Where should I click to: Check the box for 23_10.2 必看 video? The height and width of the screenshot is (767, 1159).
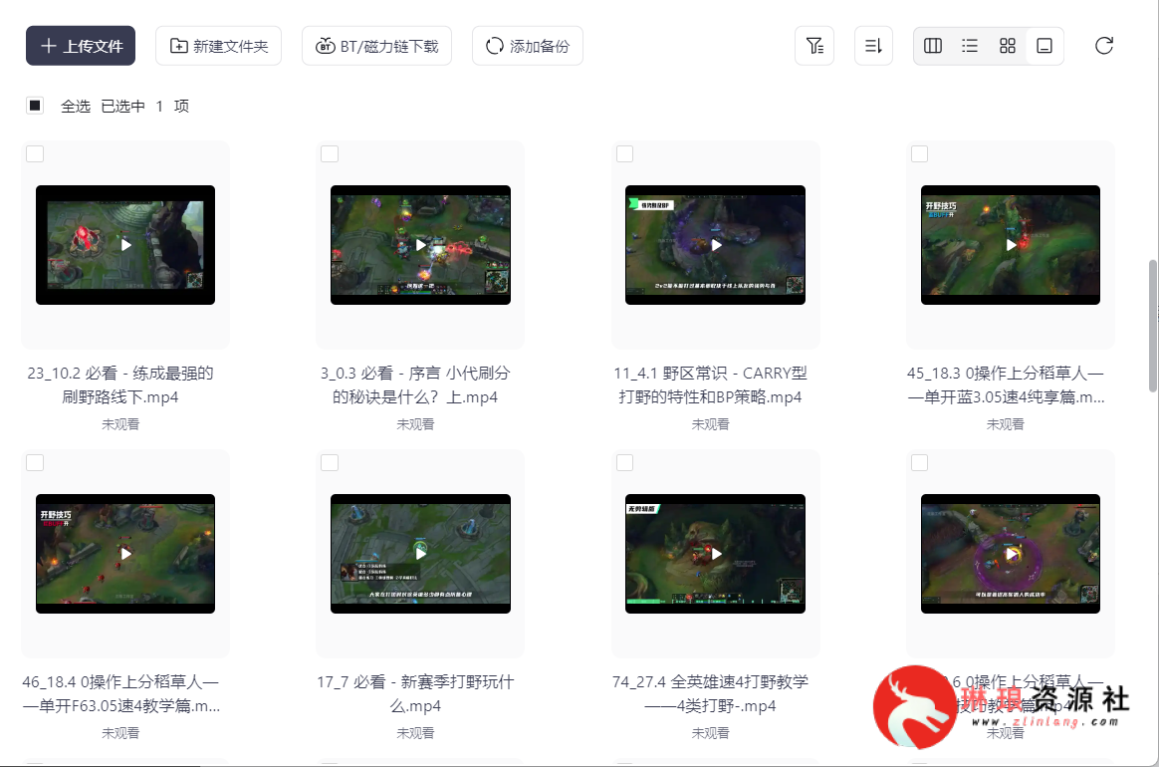35,153
